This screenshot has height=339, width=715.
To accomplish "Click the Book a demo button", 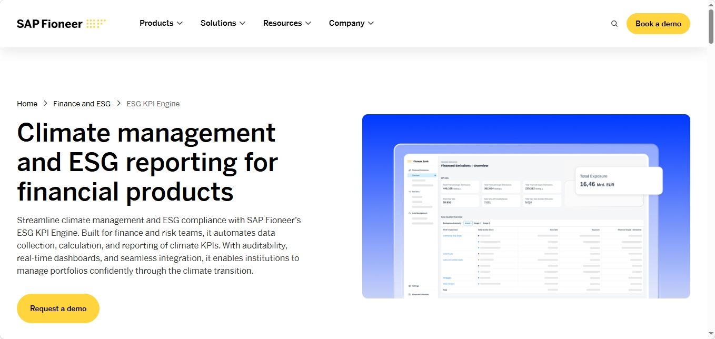I will pyautogui.click(x=658, y=24).
